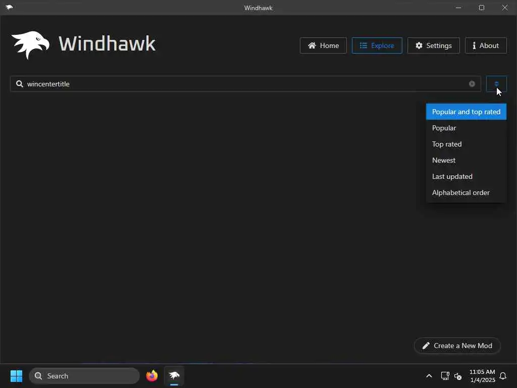Show hidden system tray icons
The width and height of the screenshot is (517, 388).
tap(429, 376)
